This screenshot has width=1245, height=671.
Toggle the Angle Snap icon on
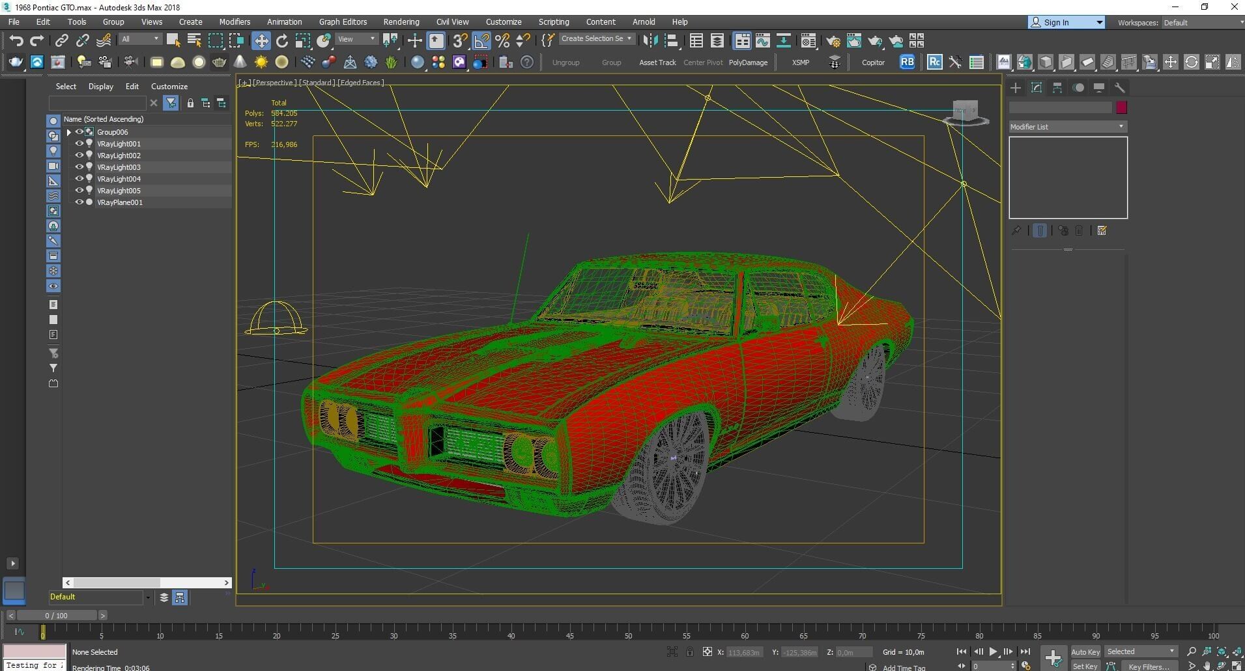click(481, 40)
